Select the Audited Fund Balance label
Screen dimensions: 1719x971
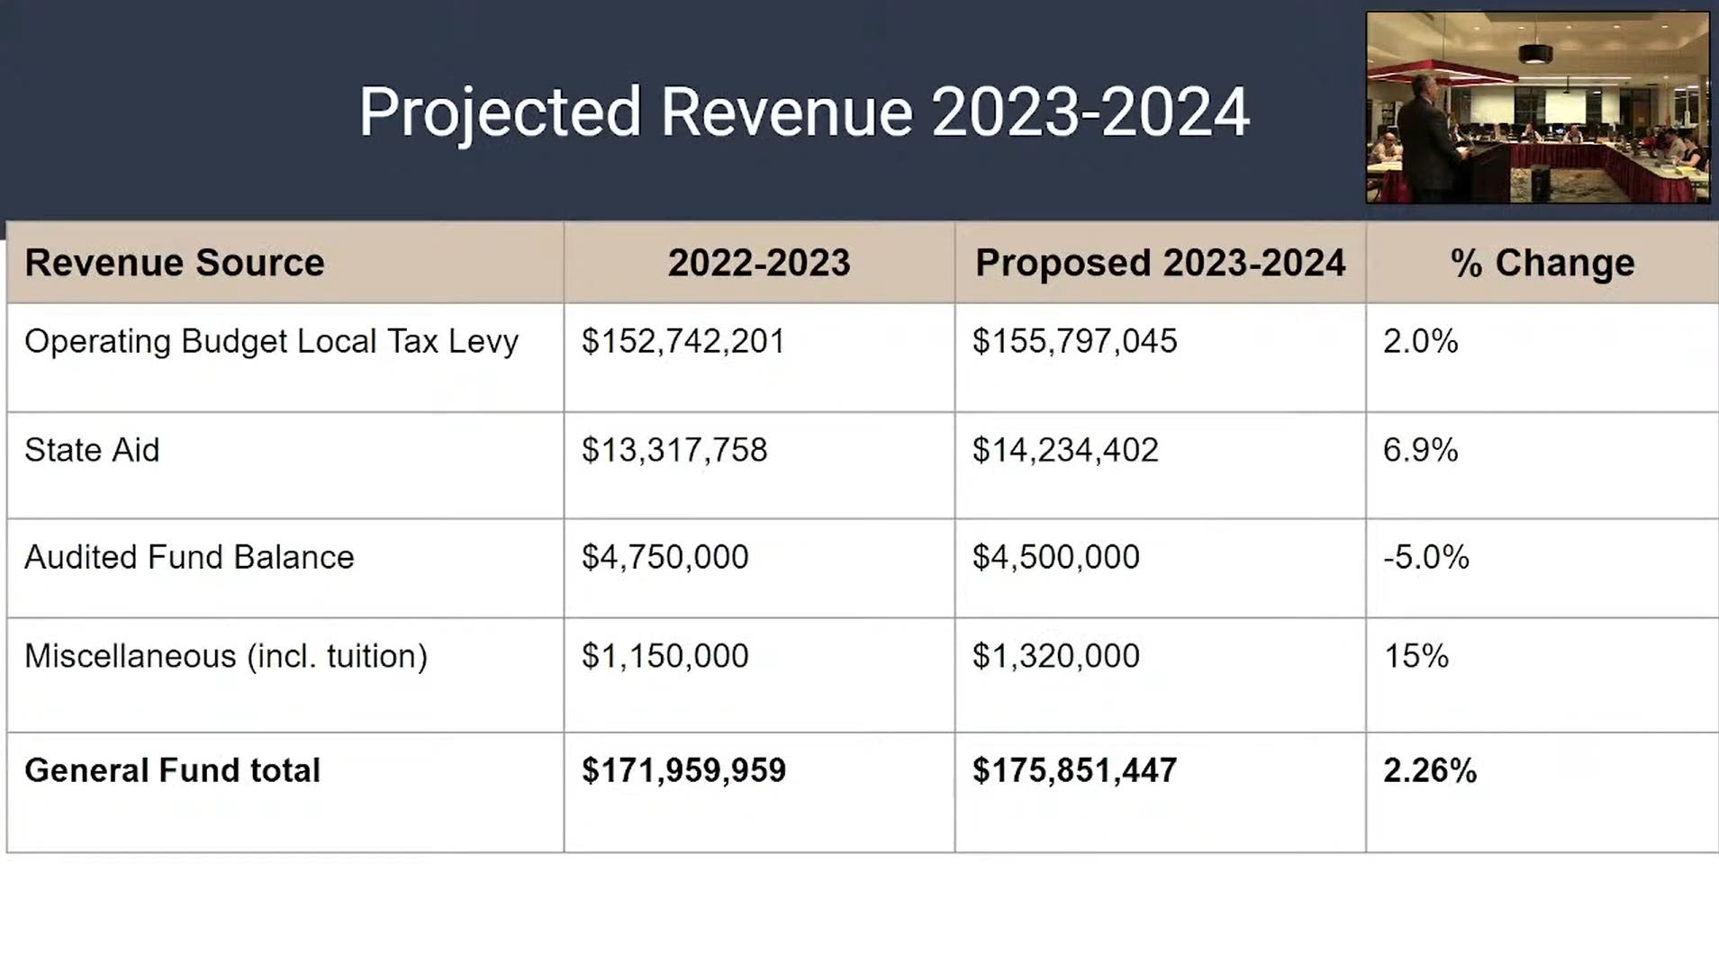click(189, 557)
